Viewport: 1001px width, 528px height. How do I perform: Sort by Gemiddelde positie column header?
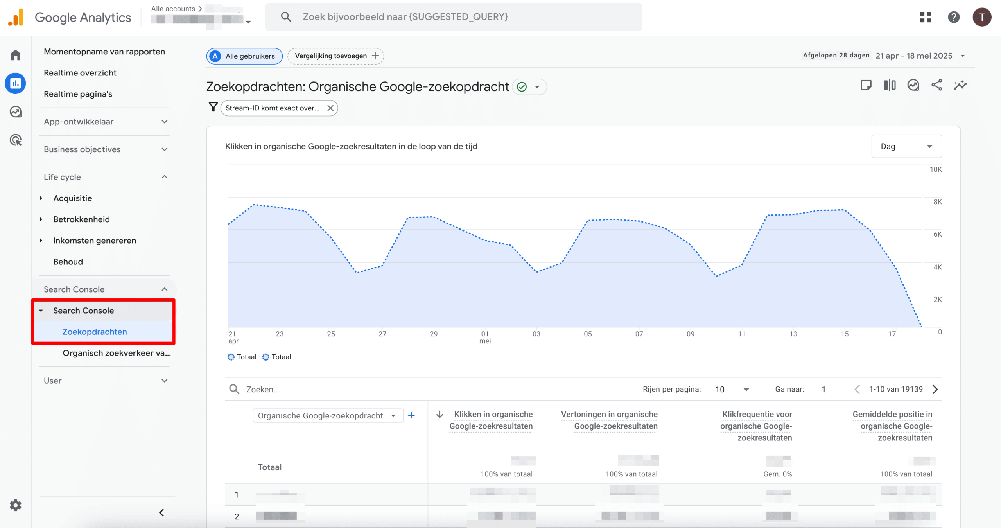point(892,426)
